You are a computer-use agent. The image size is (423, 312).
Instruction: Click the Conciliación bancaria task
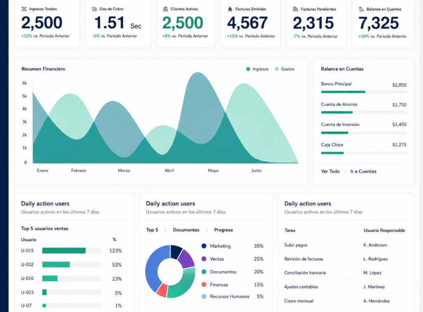tap(305, 273)
